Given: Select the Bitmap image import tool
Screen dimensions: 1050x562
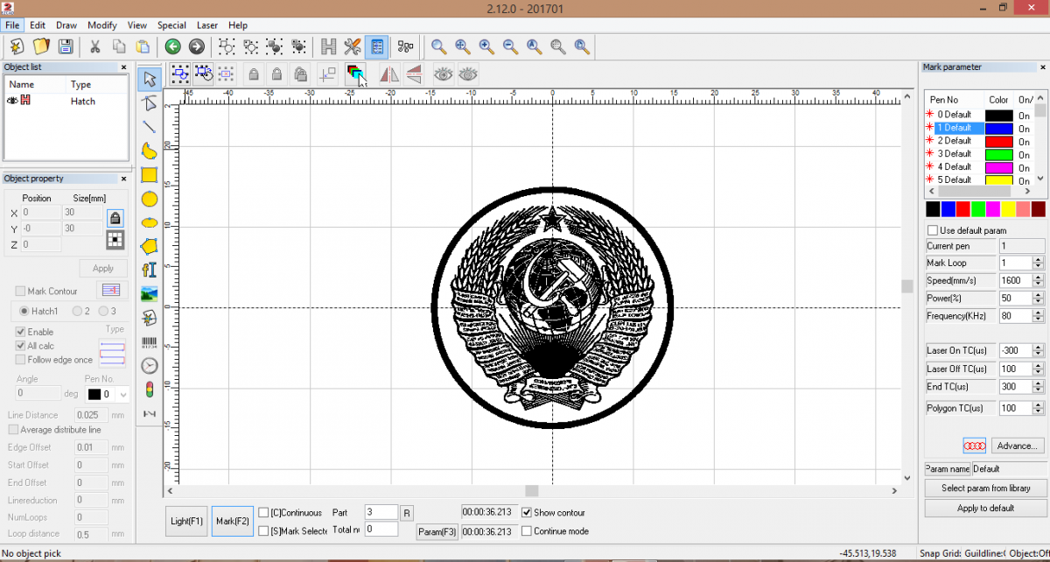Looking at the screenshot, I should click(150, 293).
